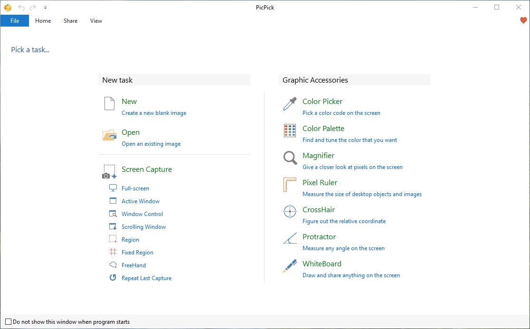Click the red heart icon
530x329 pixels.
pos(523,20)
